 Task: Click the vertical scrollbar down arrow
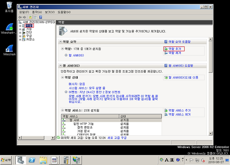point(211,133)
